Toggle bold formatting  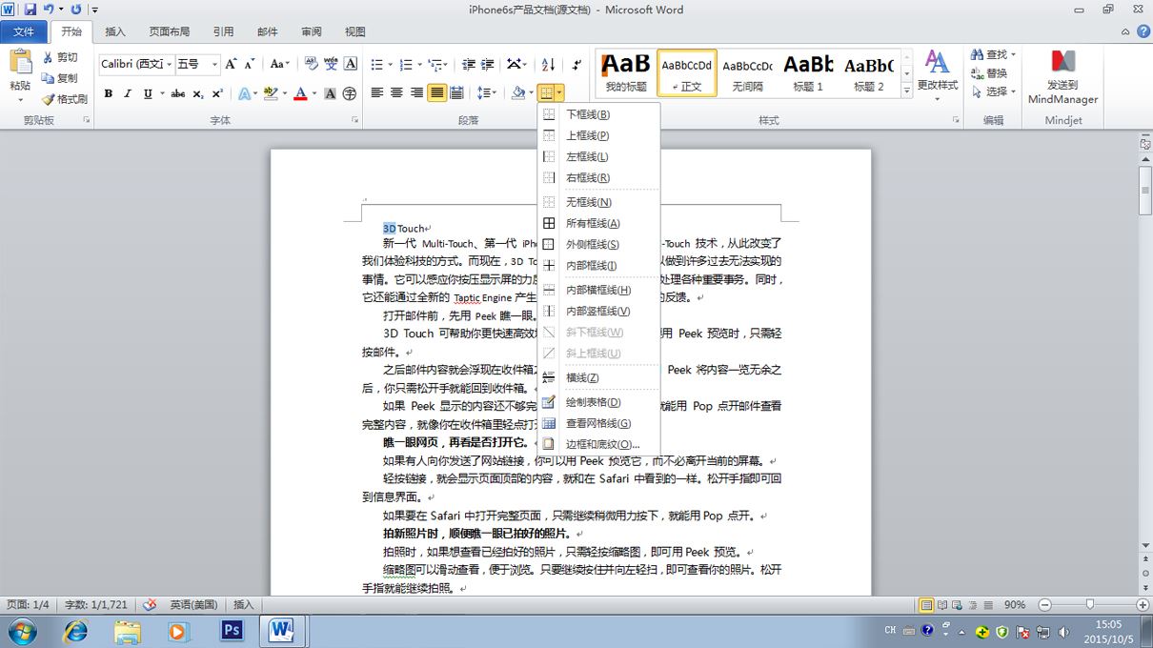pyautogui.click(x=108, y=93)
